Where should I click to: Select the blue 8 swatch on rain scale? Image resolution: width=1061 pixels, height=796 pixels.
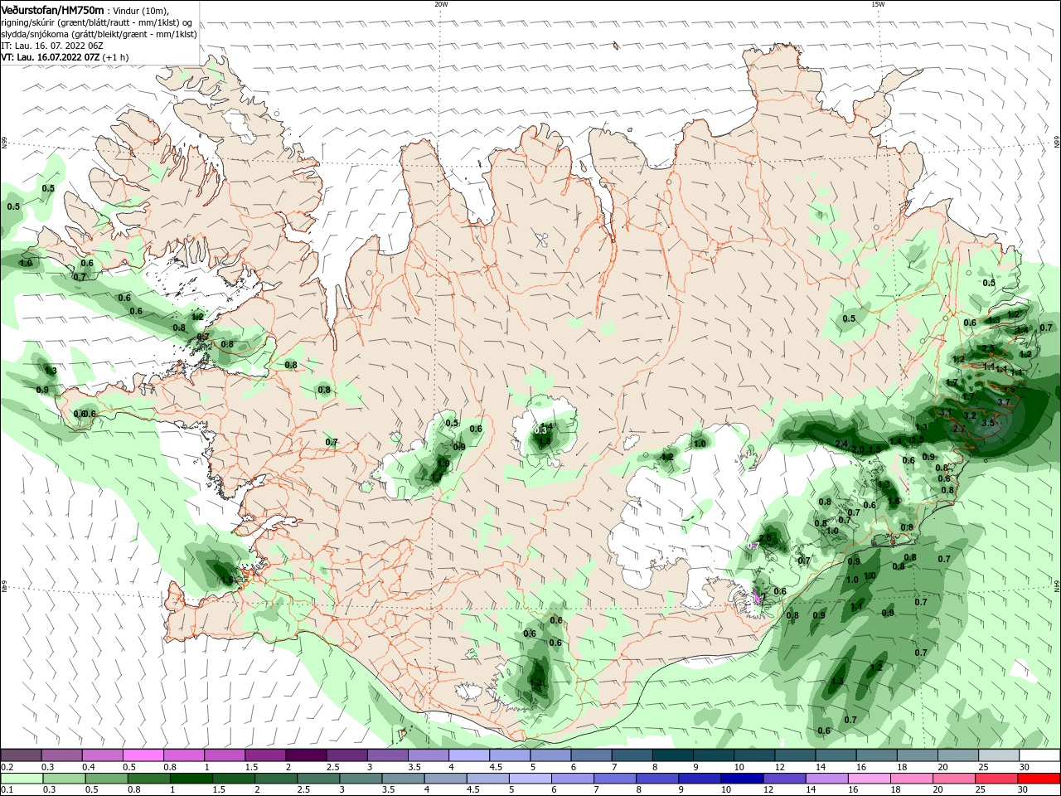656,779
